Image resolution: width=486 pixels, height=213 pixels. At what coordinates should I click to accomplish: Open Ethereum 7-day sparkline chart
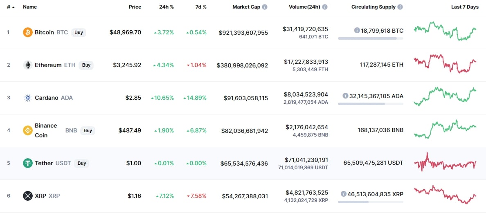pos(445,64)
